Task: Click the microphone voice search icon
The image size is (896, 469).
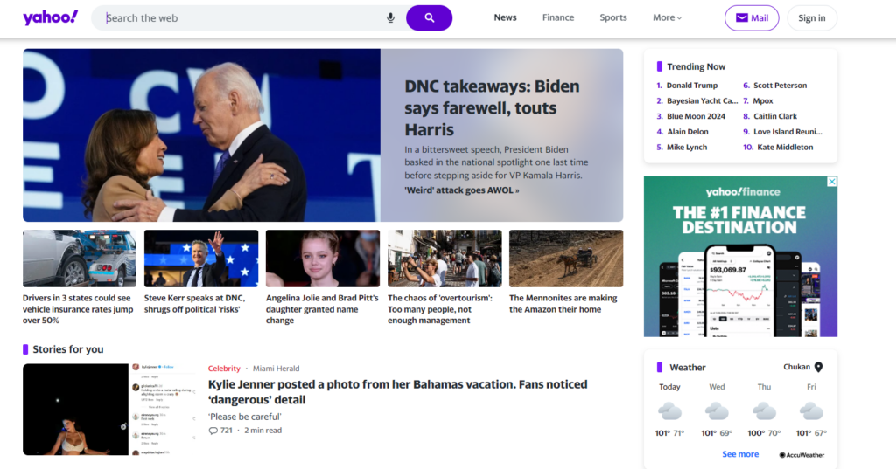Action: coord(390,18)
